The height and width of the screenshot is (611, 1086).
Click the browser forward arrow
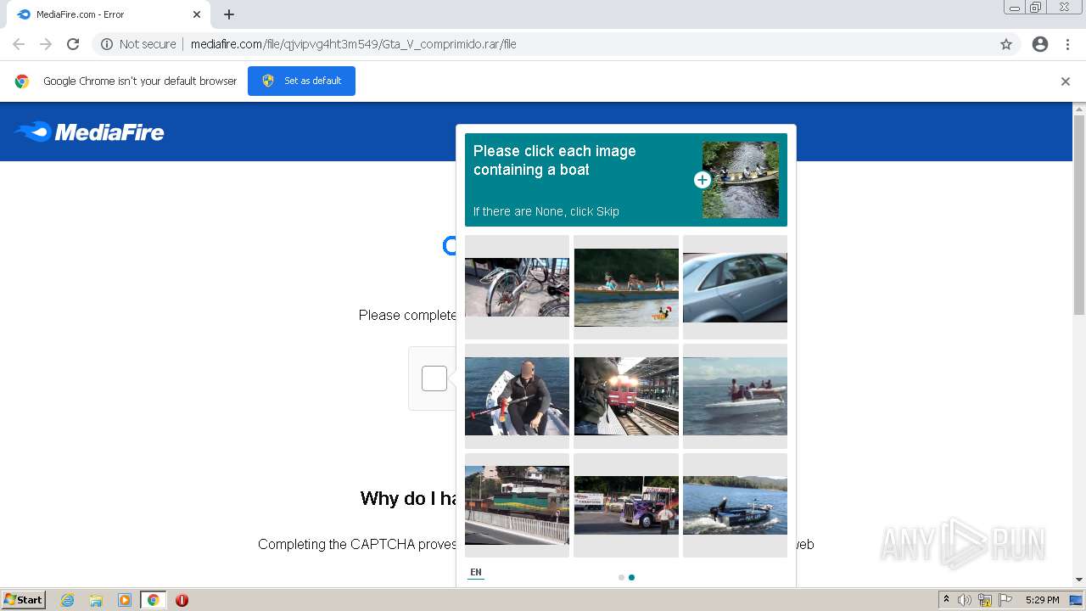click(46, 44)
